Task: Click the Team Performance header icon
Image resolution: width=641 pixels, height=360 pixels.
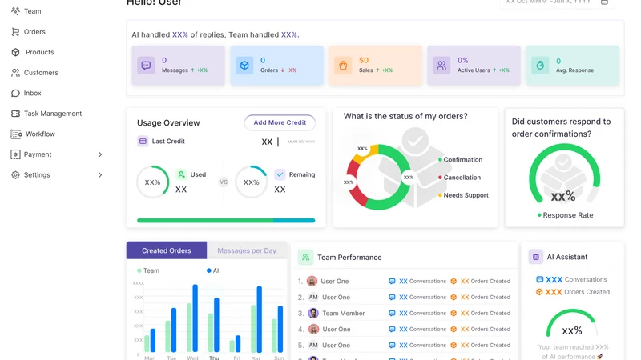Action: [x=305, y=258]
